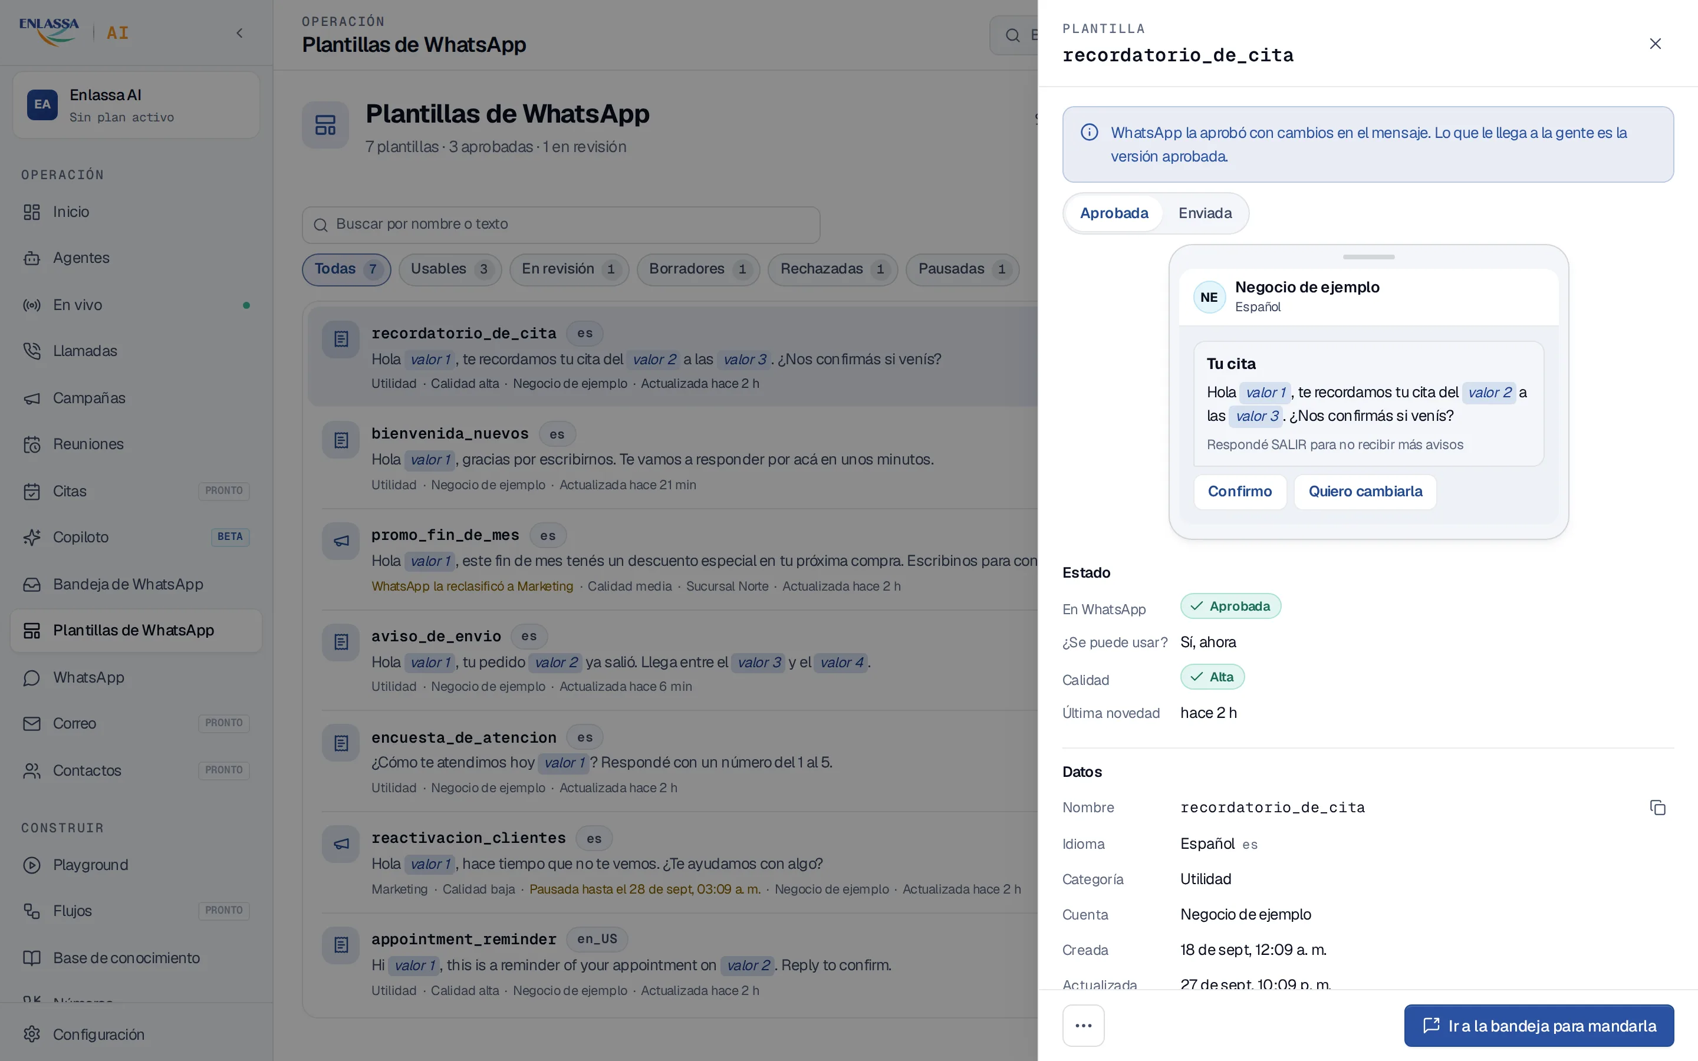
Task: Filter by Borradores templates
Action: [x=698, y=269]
